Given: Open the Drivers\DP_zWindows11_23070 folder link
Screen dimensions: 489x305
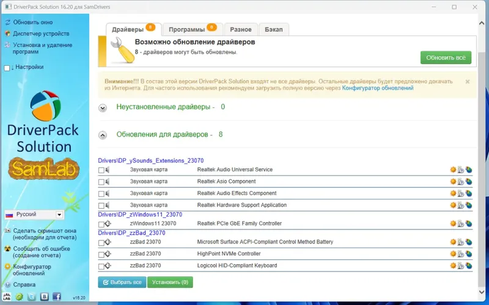Looking at the screenshot, I should point(140,215).
